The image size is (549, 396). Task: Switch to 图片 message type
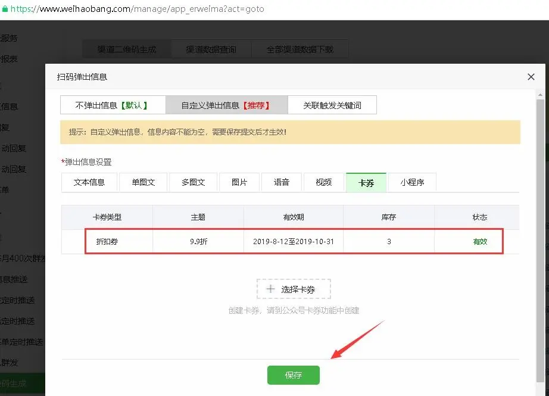239,182
